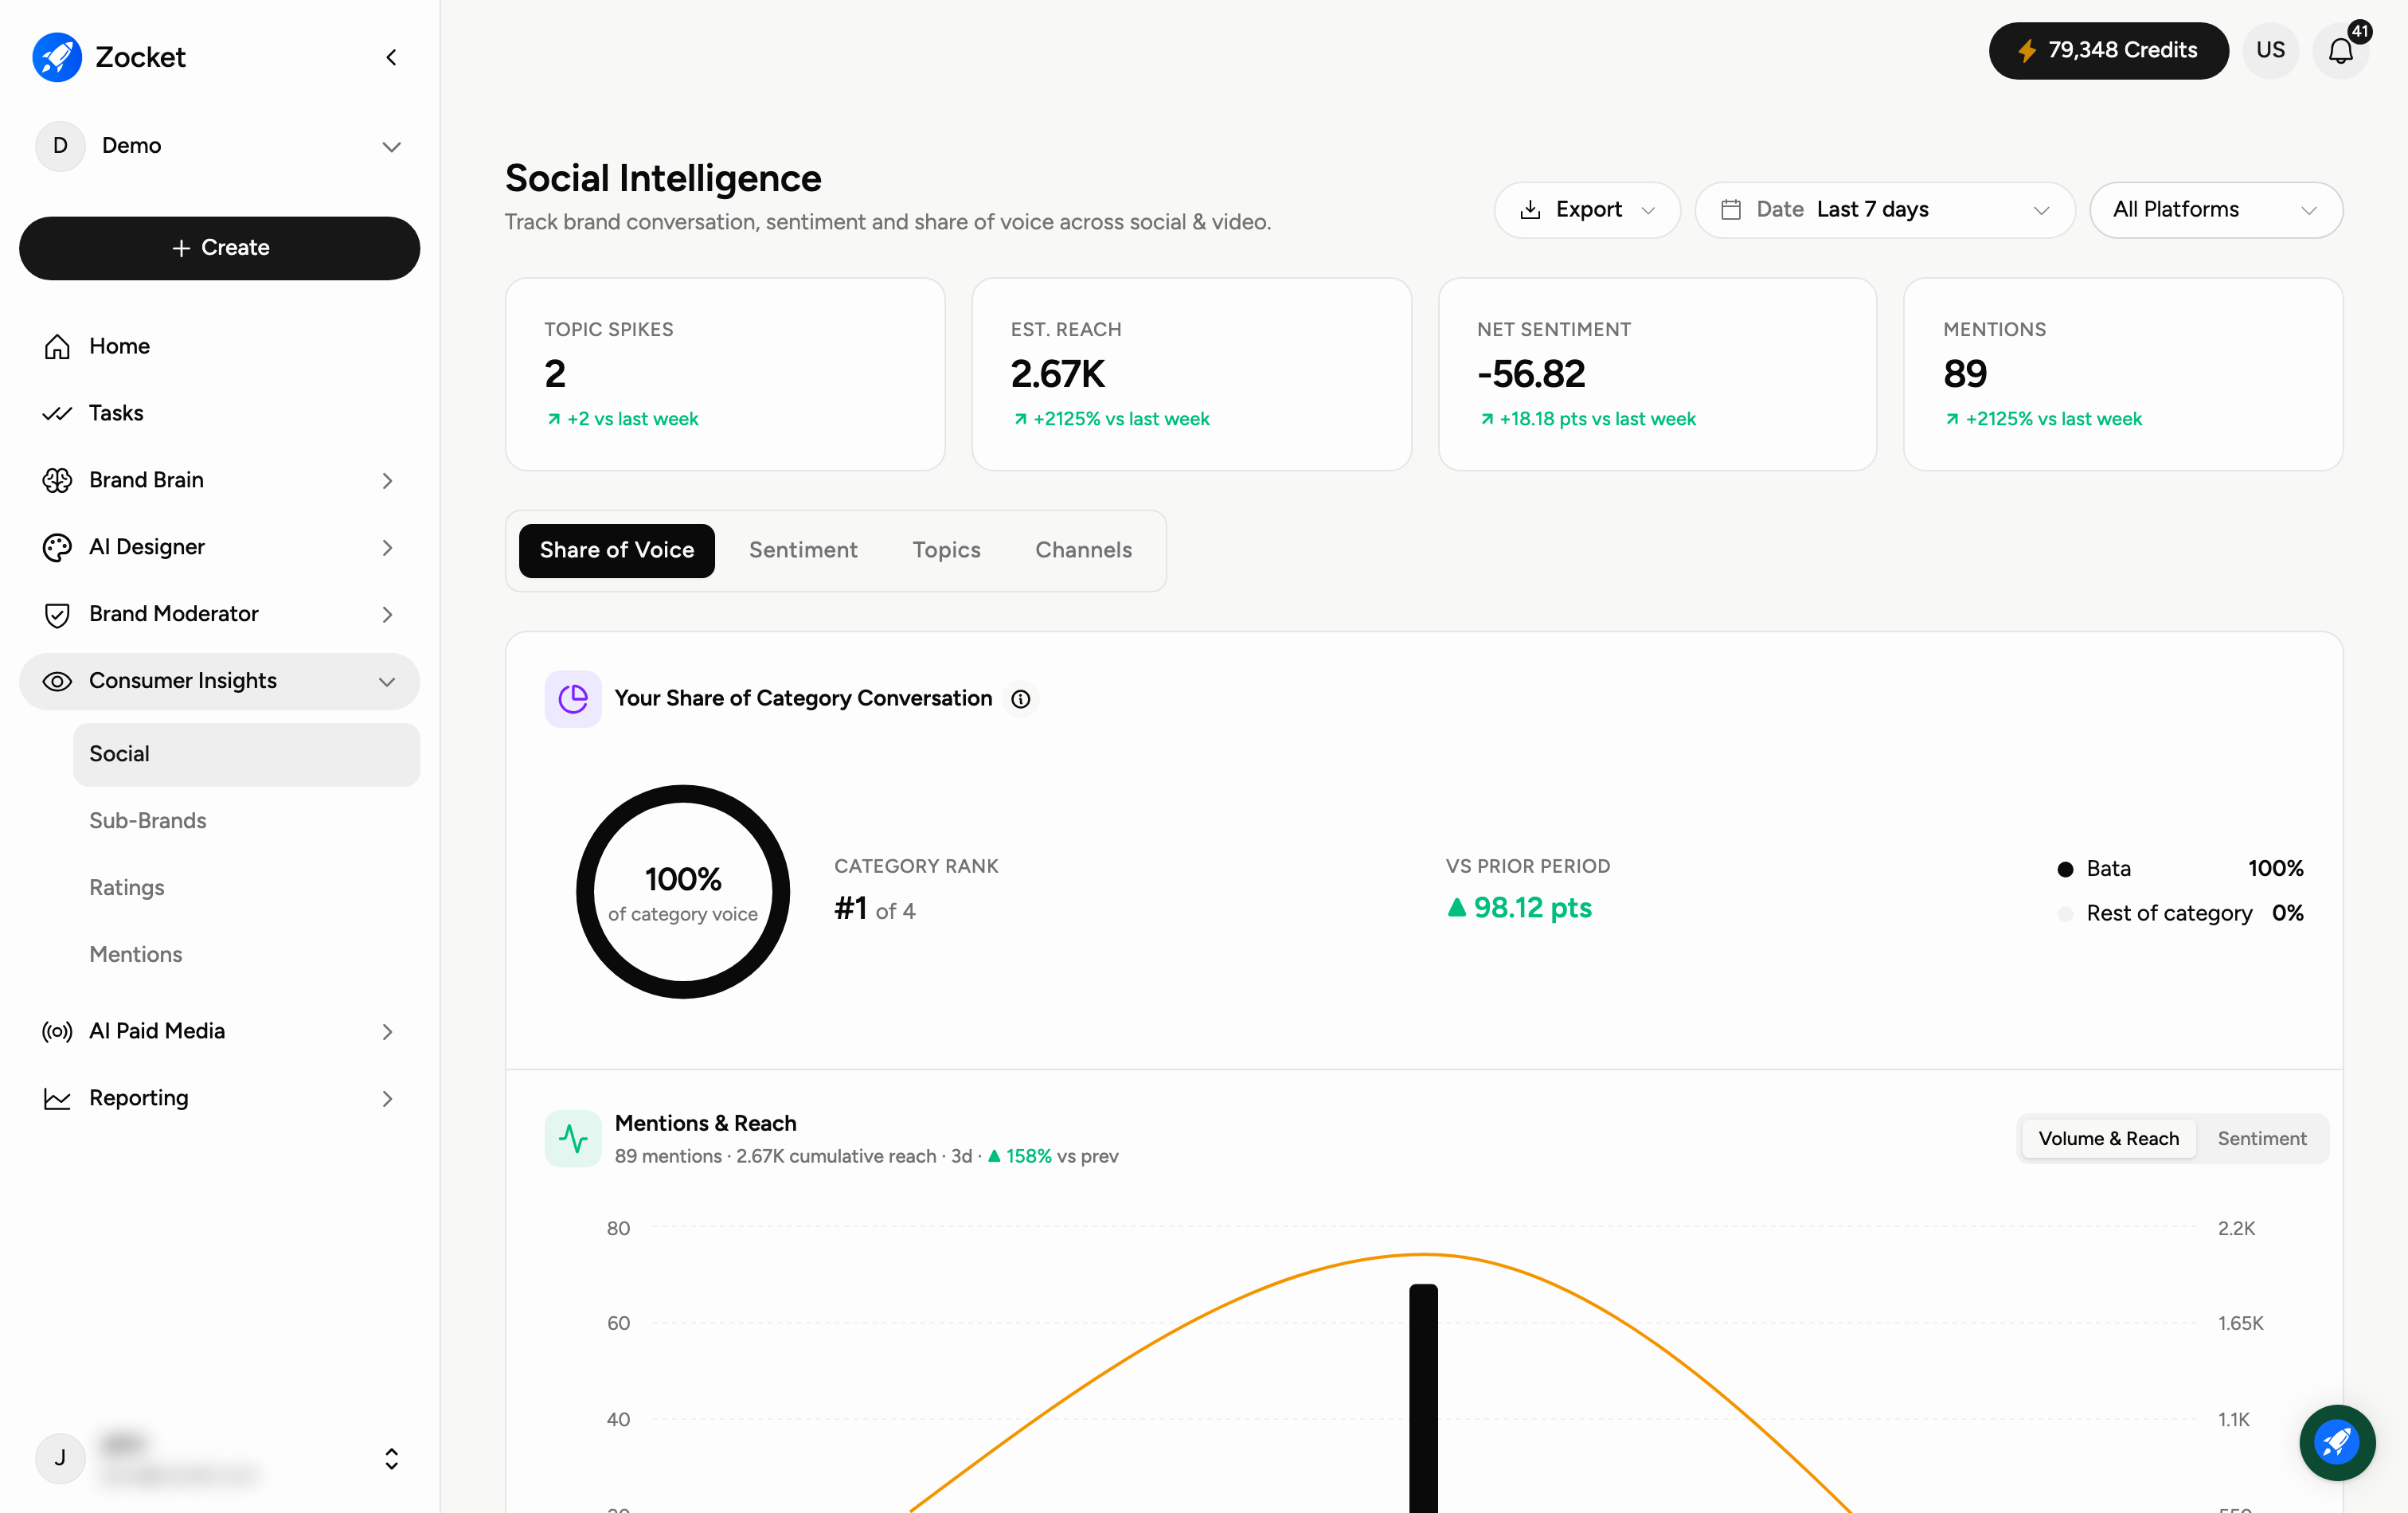Click the '158%' vs prev value
Viewport: 2408px width, 1513px height.
1027,1156
